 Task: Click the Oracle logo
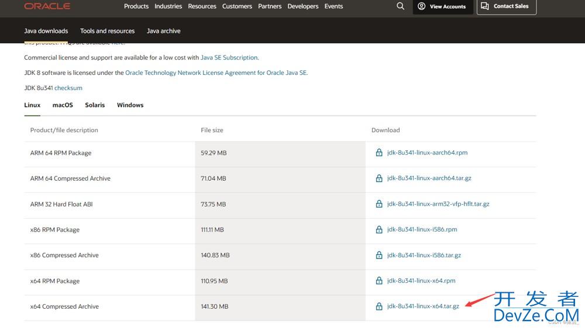47,6
